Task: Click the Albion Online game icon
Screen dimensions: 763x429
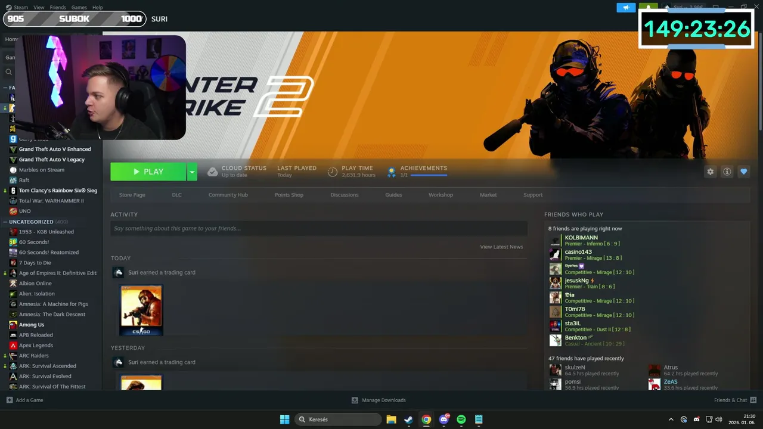Action: tap(13, 284)
